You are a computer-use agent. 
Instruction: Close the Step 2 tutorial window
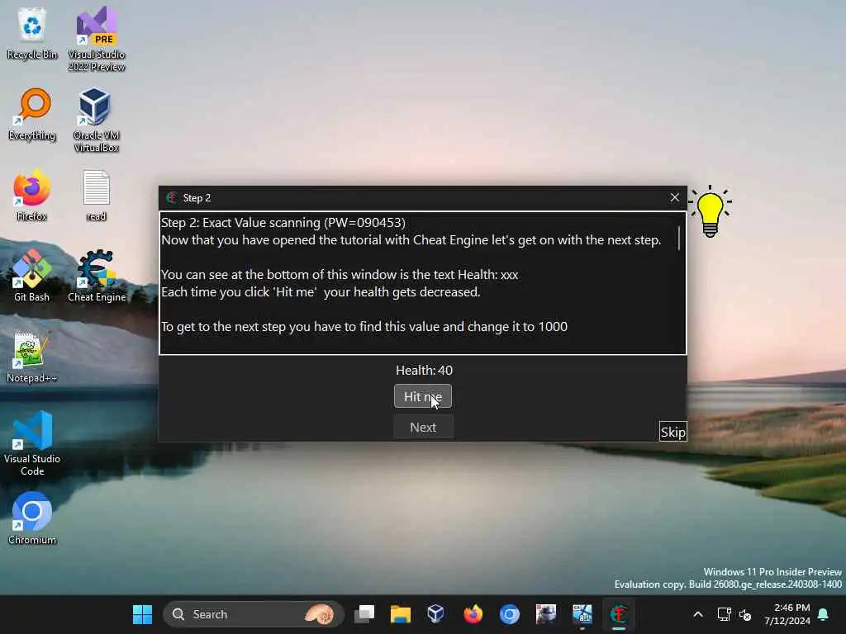(x=674, y=198)
